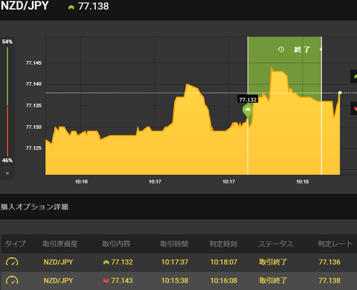The width and height of the screenshot is (357, 290).
Task: Click the 77.132 entry price label
Action: click(248, 100)
